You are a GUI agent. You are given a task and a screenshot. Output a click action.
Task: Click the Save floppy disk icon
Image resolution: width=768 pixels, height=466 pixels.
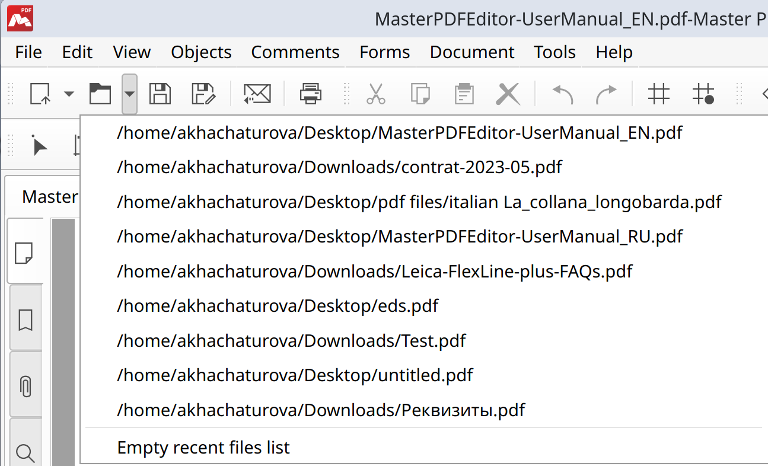click(x=160, y=94)
